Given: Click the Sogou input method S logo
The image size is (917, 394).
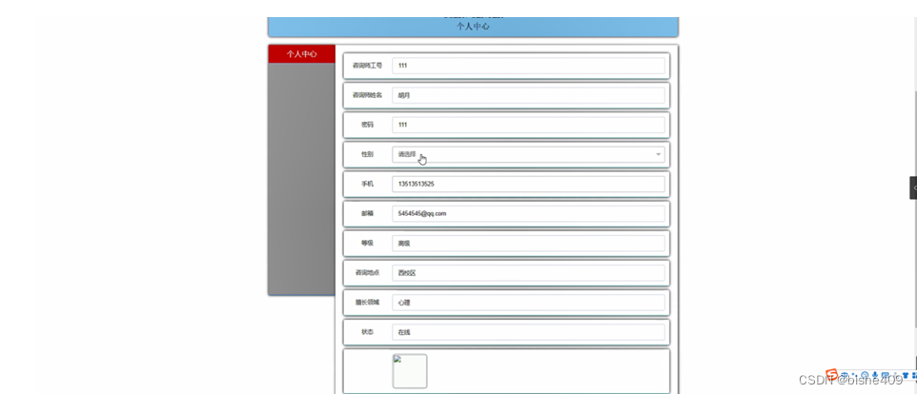Looking at the screenshot, I should [x=831, y=374].
